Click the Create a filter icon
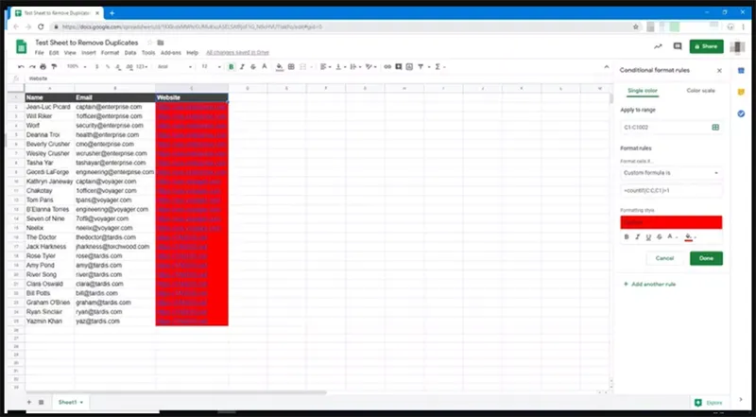 421,66
